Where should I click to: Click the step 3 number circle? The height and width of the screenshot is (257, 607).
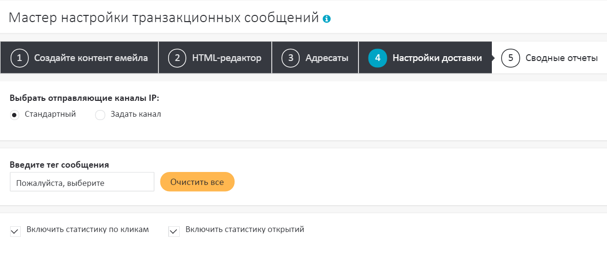pyautogui.click(x=291, y=58)
